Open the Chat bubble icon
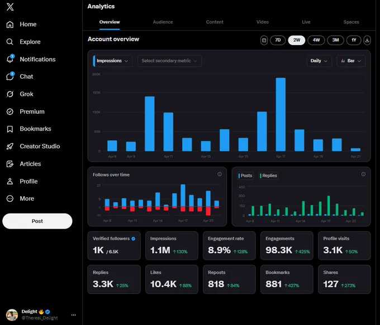The height and width of the screenshot is (325, 380). (10, 76)
